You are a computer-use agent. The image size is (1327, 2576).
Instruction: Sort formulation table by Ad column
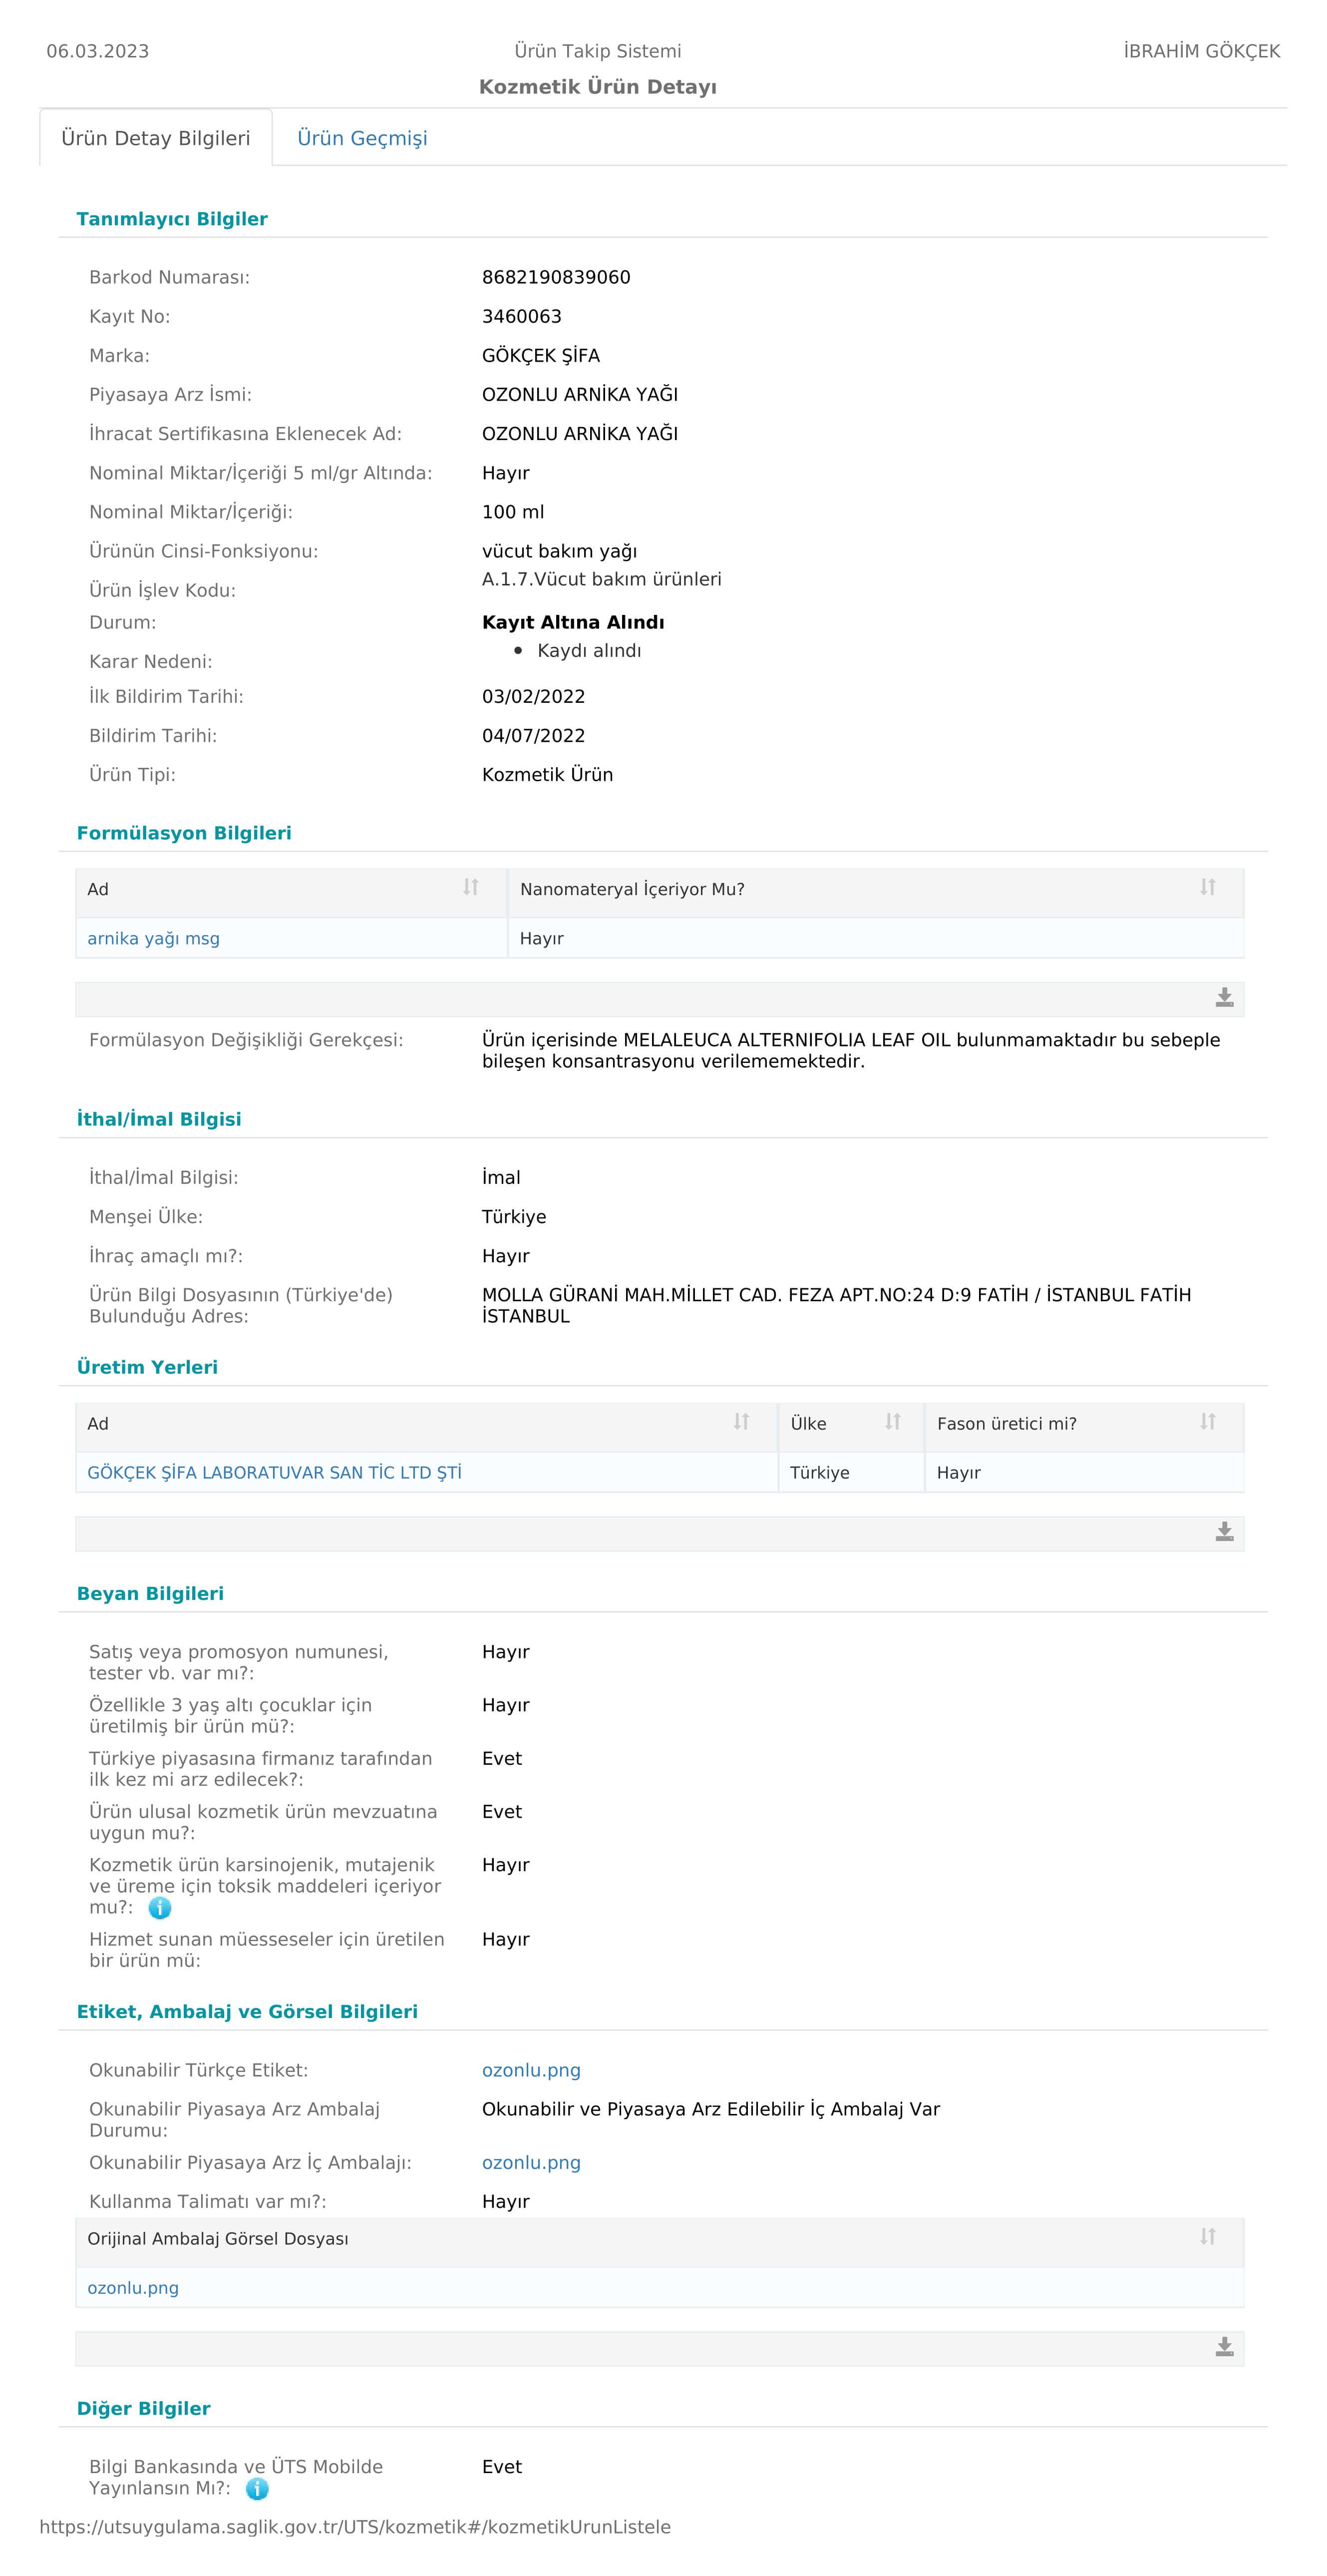click(x=471, y=887)
